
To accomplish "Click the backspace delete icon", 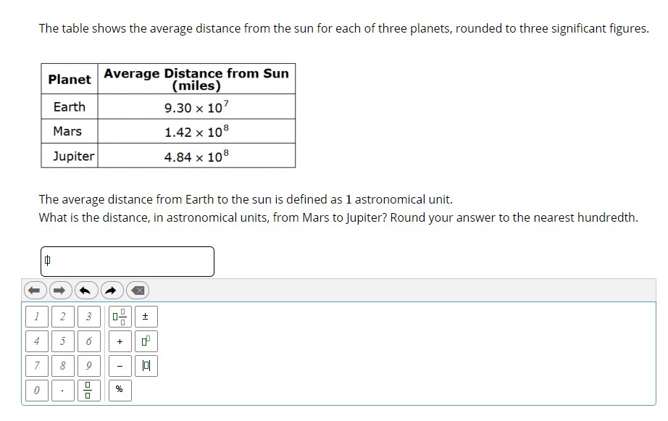I will 137,291.
